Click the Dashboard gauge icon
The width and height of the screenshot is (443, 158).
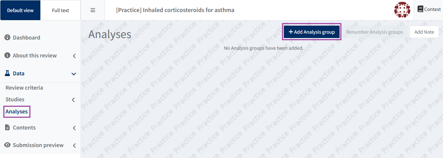pyautogui.click(x=7, y=38)
